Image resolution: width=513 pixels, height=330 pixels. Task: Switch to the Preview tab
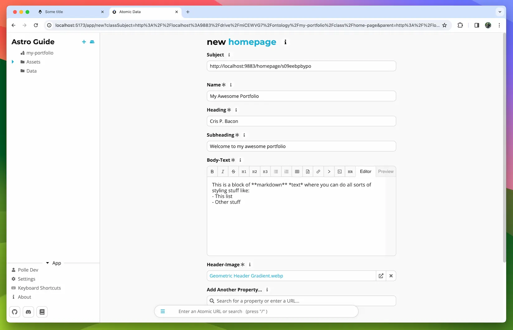[386, 172]
